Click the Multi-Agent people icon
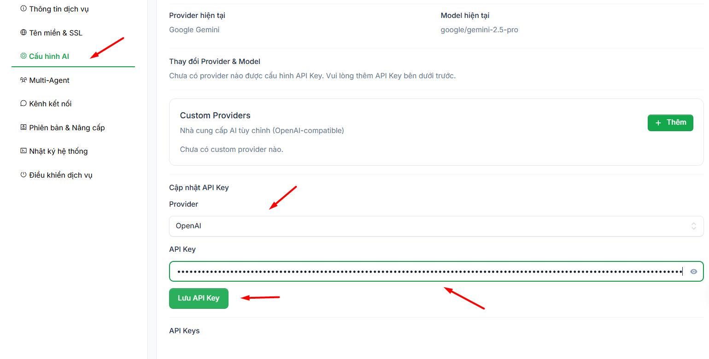709x359 pixels. pyautogui.click(x=23, y=80)
